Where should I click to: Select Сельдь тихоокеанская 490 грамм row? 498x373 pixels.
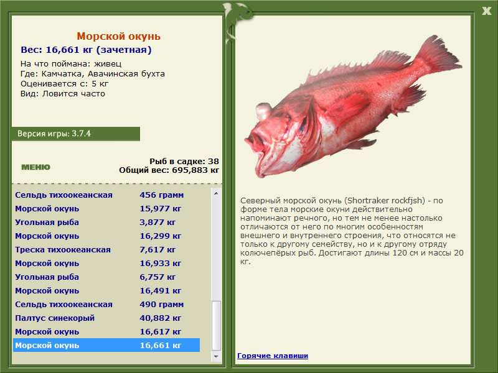(106, 304)
